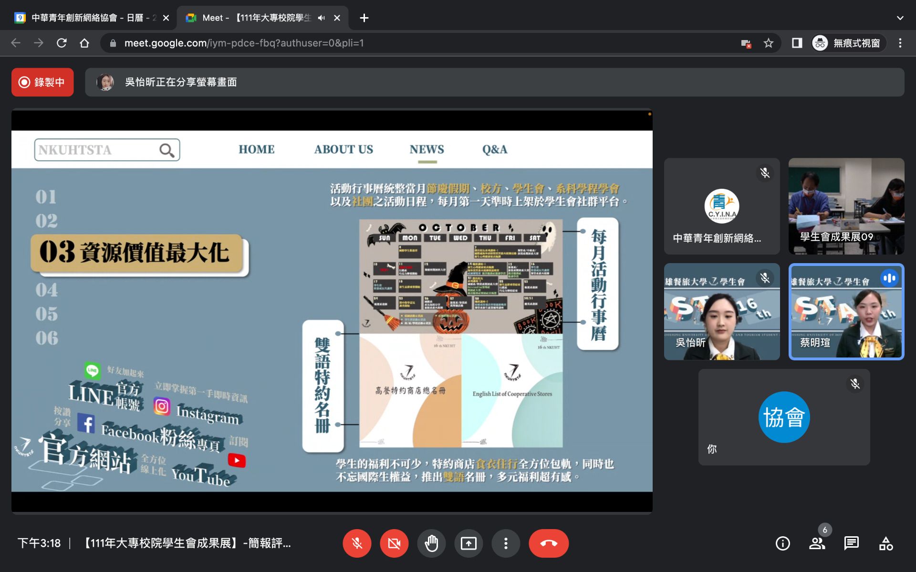
Task: Turn on the camera in Meet controls
Action: (x=394, y=543)
